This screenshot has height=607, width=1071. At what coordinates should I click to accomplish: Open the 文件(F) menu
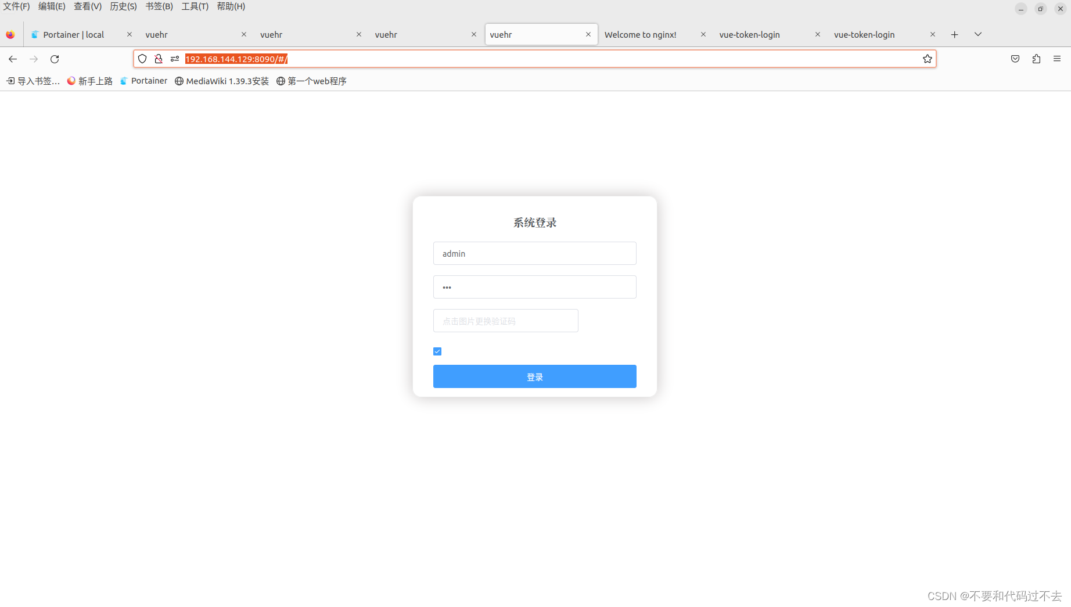(16, 6)
